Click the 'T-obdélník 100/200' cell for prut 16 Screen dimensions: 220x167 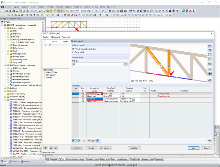pos(129,99)
